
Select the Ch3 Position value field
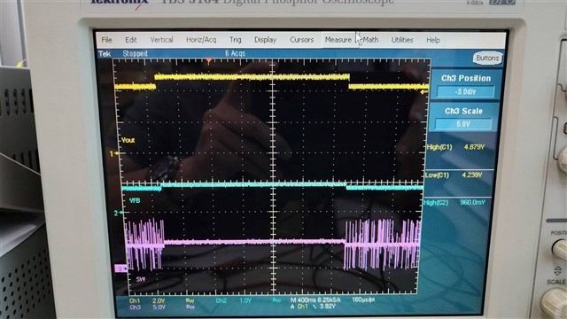465,91
